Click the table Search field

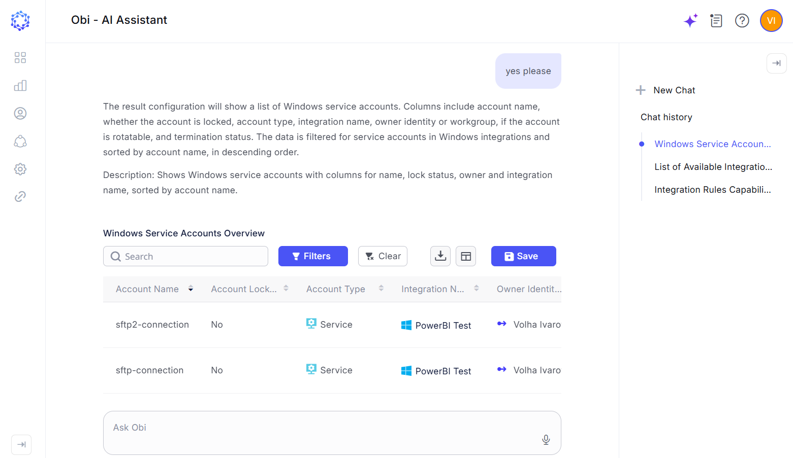(185, 256)
